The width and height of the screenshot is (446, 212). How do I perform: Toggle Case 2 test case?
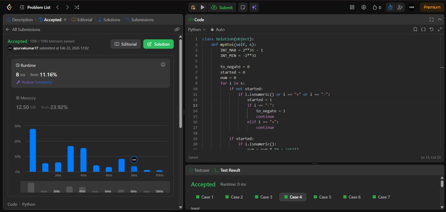point(234,197)
